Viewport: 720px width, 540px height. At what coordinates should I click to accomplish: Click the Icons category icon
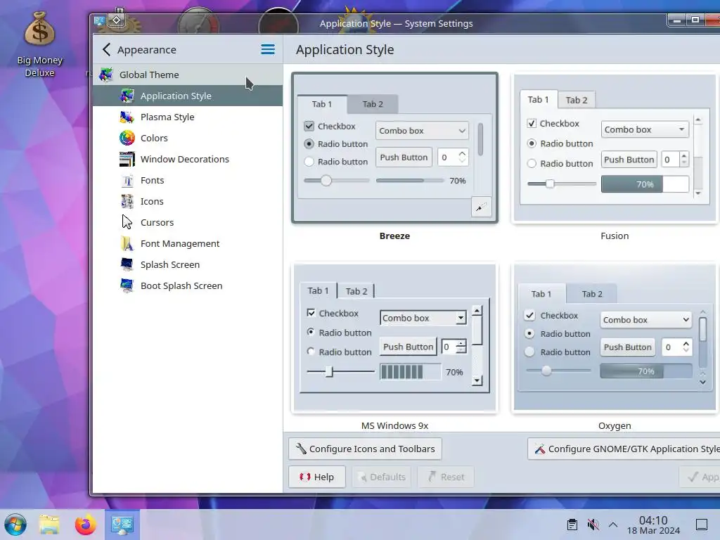click(x=127, y=201)
